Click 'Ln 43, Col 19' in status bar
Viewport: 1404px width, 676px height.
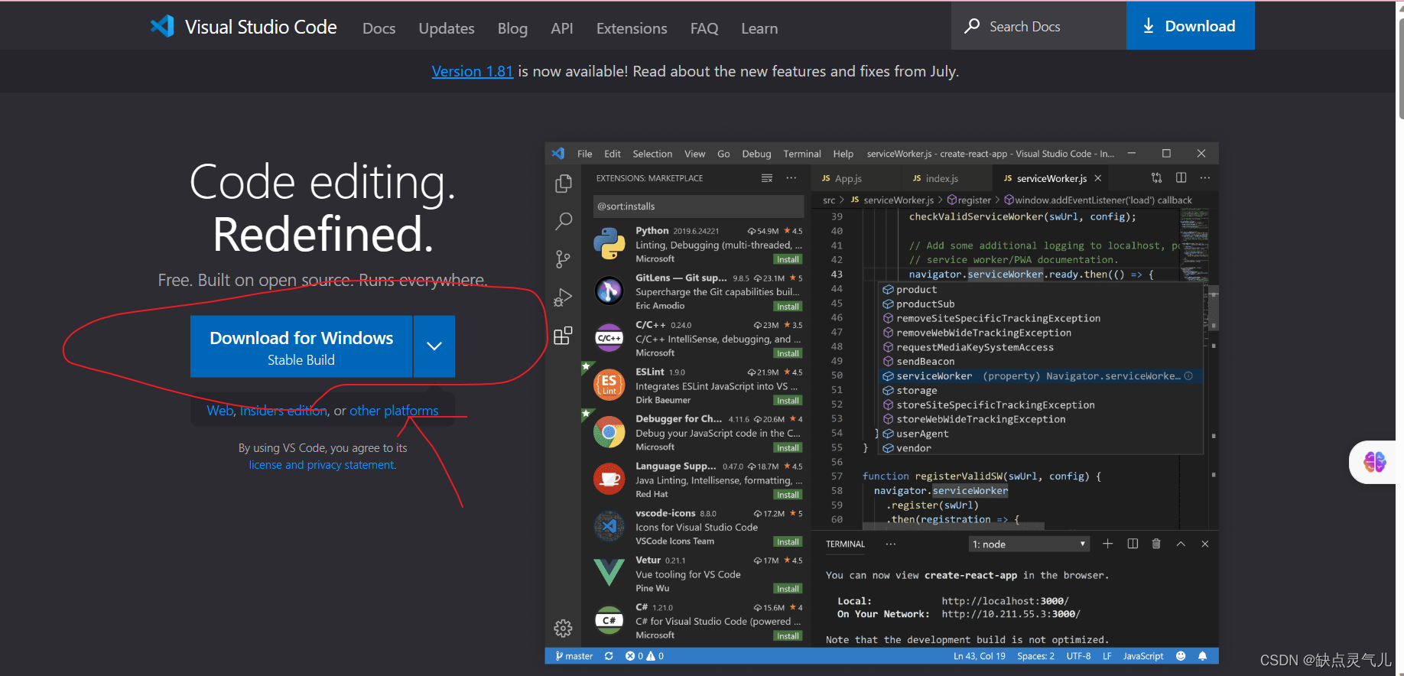coord(980,656)
